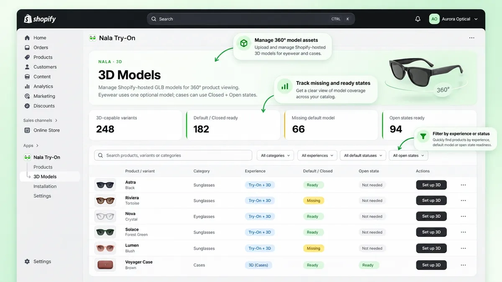Screen dimensions: 502x282
Task: Click the Customers person icon
Action: (27, 67)
